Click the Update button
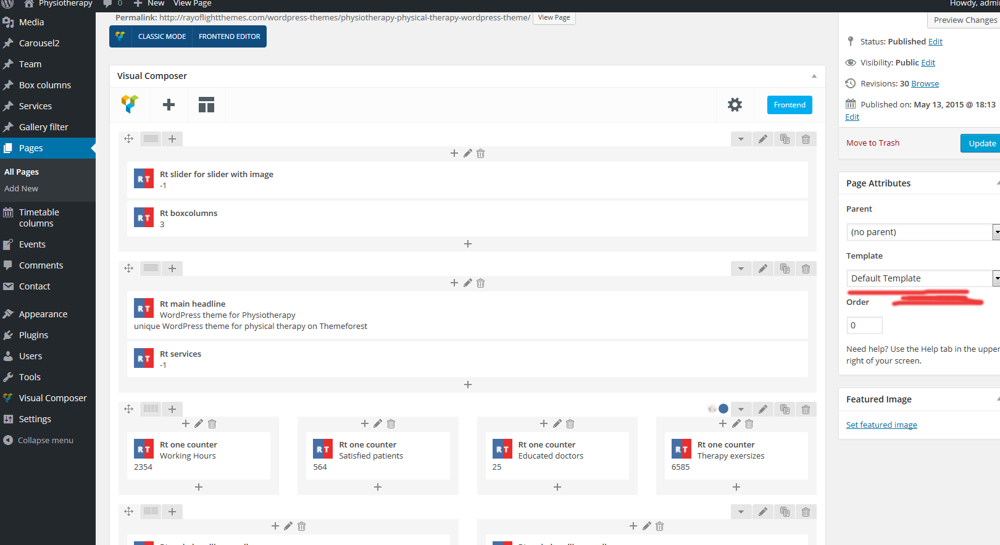The image size is (1000, 545). click(x=981, y=143)
